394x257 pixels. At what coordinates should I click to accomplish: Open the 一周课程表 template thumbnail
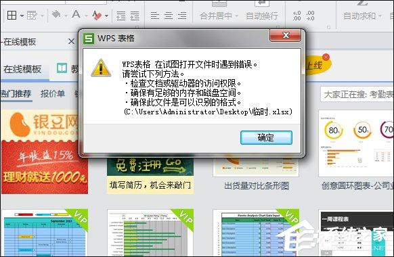pos(356,233)
